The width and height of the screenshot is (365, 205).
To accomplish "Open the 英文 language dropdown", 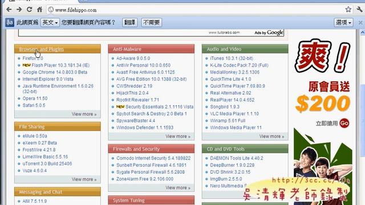I will [x=50, y=23].
